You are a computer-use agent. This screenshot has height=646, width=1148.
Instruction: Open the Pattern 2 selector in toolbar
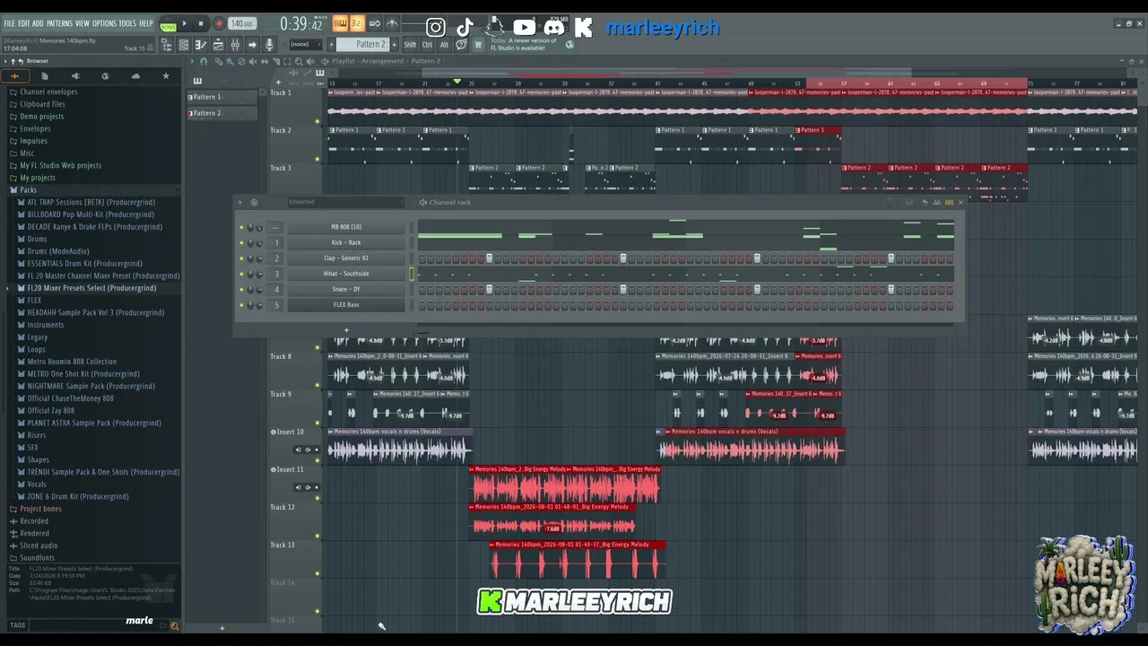coord(362,45)
